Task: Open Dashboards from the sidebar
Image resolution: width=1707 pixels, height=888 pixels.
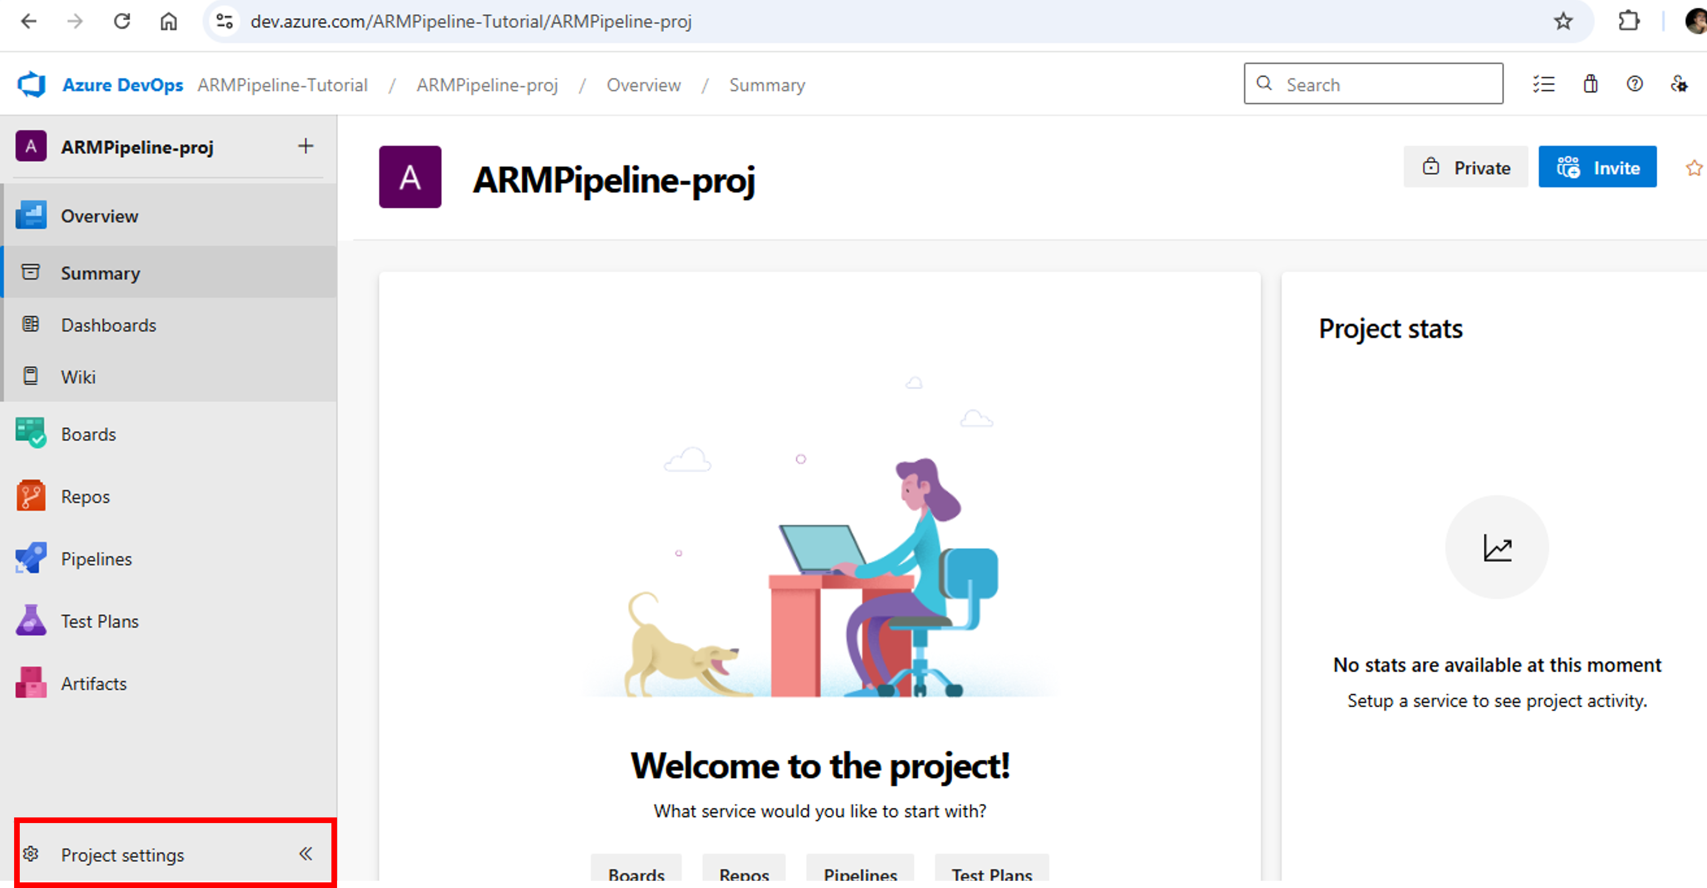Action: pyautogui.click(x=108, y=325)
